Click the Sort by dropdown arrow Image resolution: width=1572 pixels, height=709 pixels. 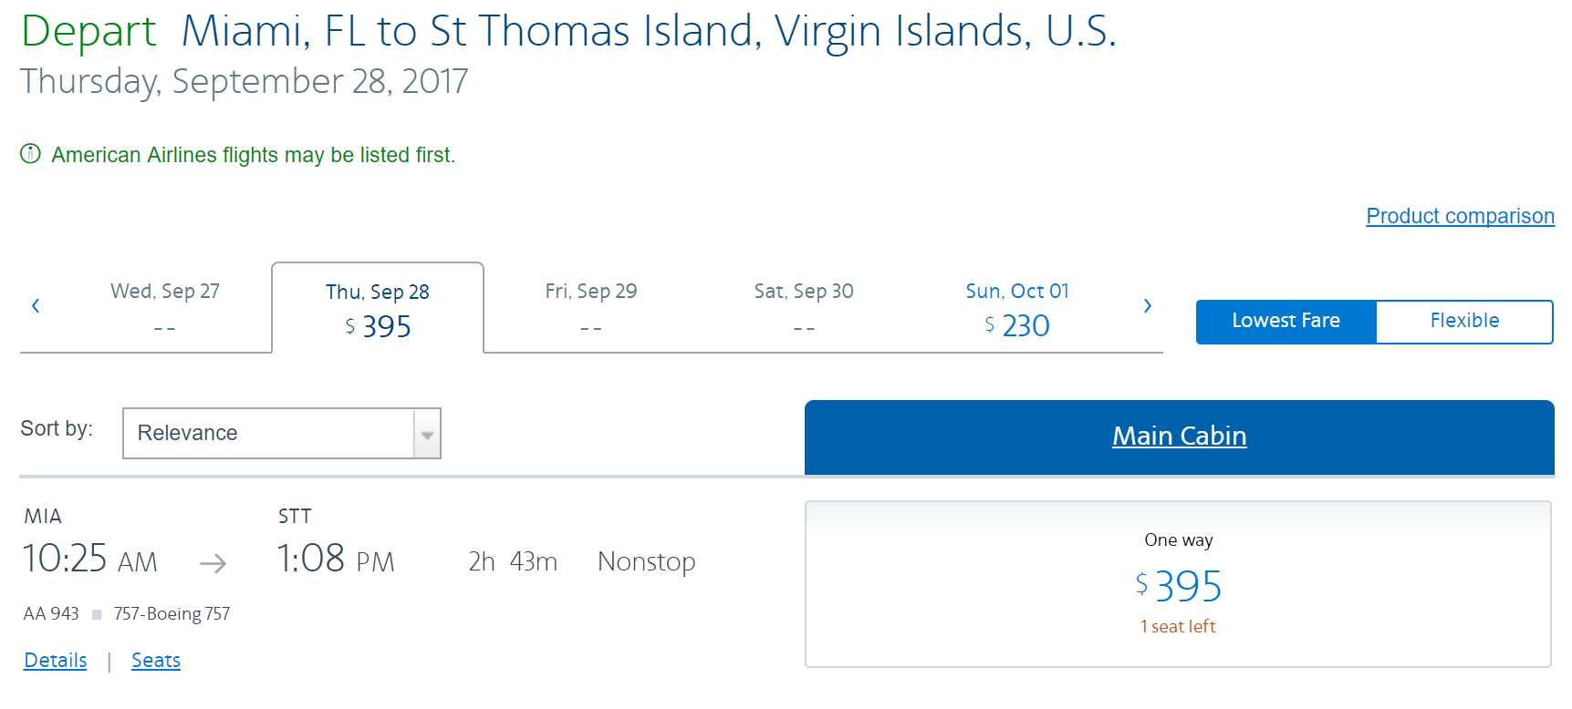(427, 434)
